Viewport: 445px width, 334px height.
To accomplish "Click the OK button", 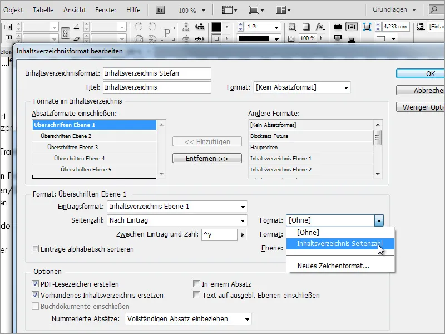I will pyautogui.click(x=421, y=74).
